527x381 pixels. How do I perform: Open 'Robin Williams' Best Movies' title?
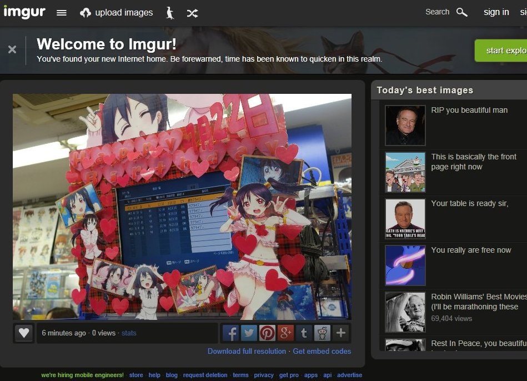coord(479,302)
